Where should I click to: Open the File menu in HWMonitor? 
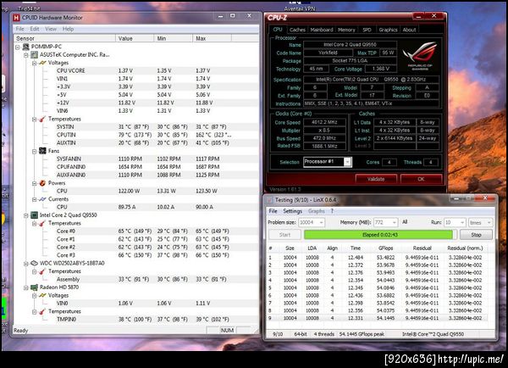tap(19, 29)
